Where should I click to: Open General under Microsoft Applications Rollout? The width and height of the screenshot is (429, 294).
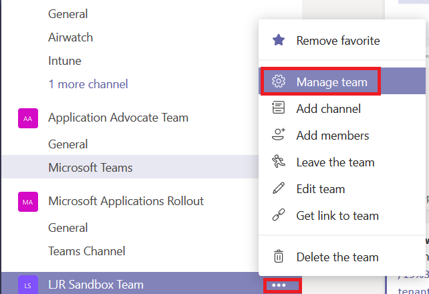[x=68, y=228]
